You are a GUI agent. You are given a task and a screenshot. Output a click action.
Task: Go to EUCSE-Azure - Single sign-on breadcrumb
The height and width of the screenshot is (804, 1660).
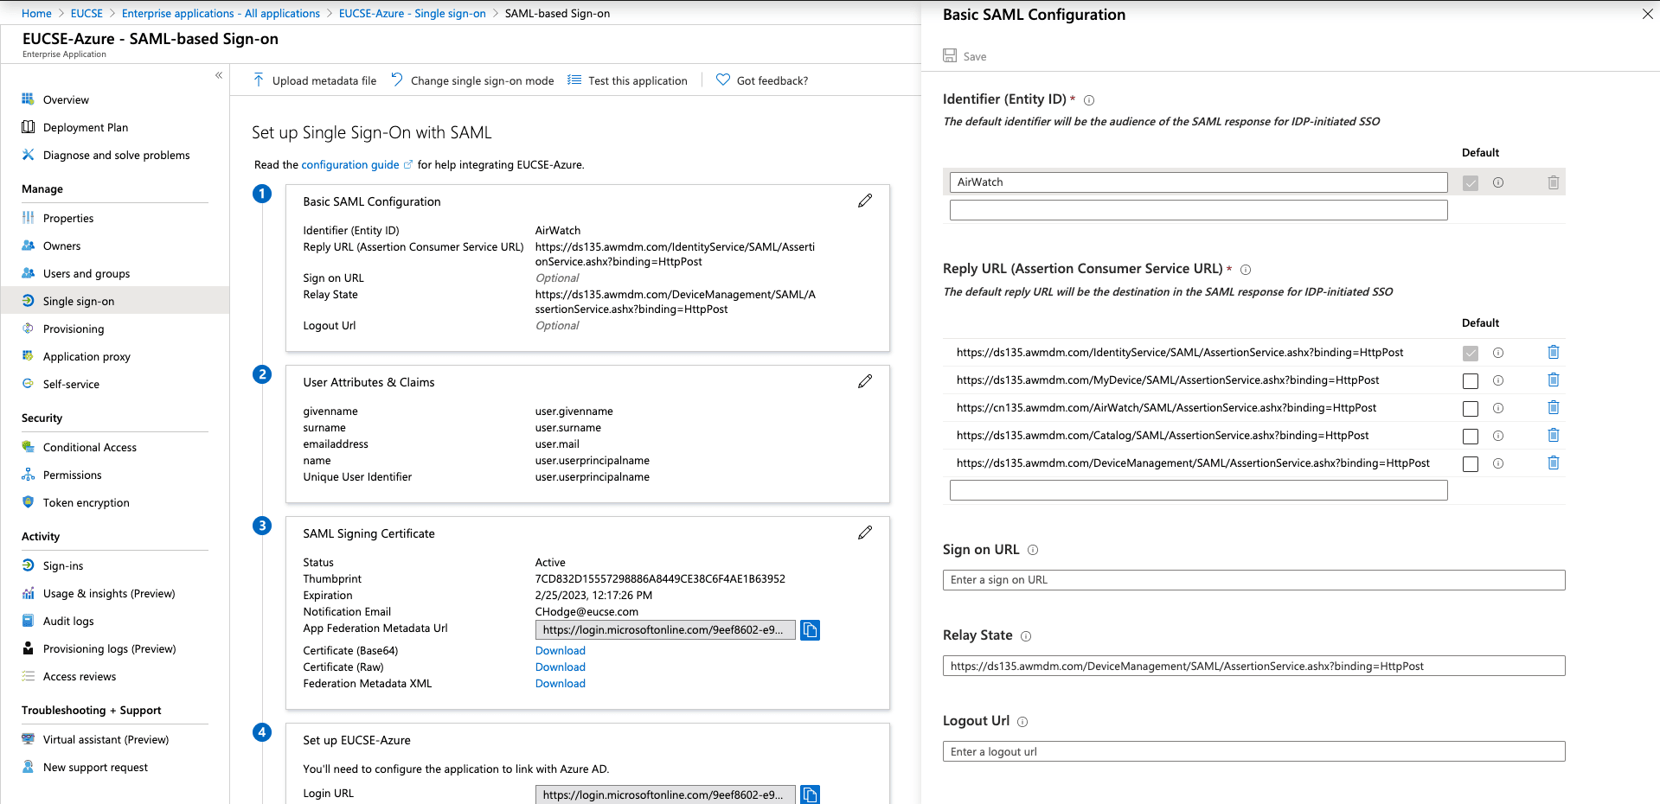(x=413, y=13)
